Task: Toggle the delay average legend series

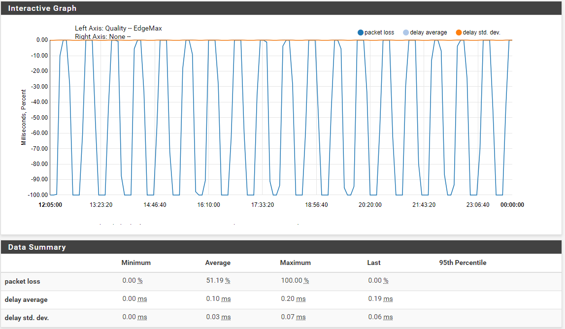Action: 424,33
